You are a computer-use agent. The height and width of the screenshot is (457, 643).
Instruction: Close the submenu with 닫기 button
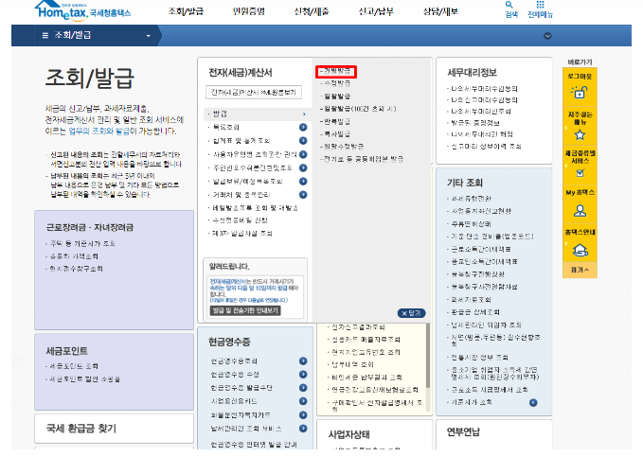pos(411,313)
